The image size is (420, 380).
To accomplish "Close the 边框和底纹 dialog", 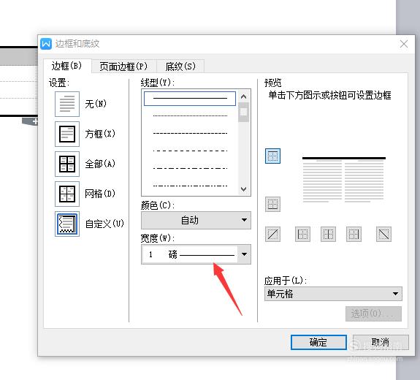I will [x=404, y=44].
